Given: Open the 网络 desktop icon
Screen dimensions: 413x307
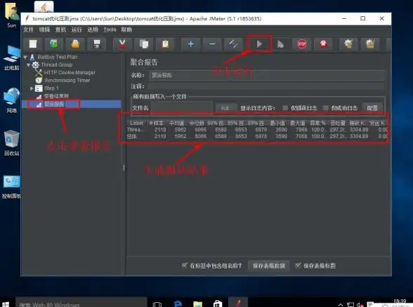Looking at the screenshot, I should pos(11,101).
